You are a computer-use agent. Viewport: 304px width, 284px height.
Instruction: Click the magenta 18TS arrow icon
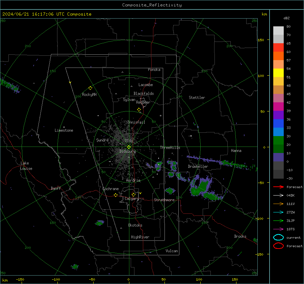[x=278, y=229]
